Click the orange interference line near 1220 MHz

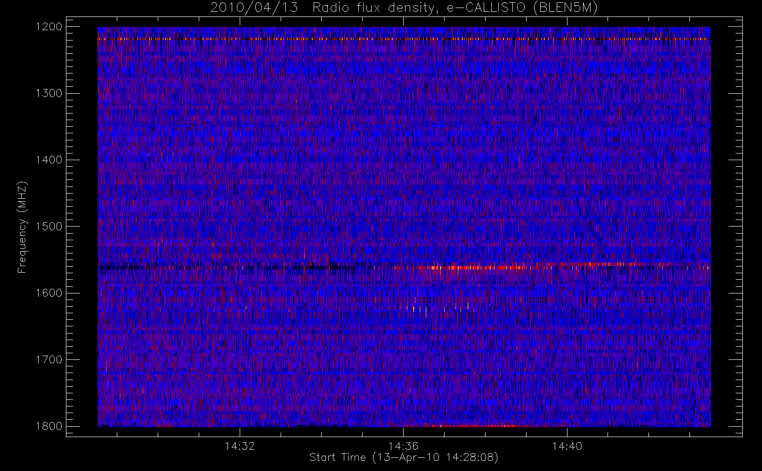(404, 39)
